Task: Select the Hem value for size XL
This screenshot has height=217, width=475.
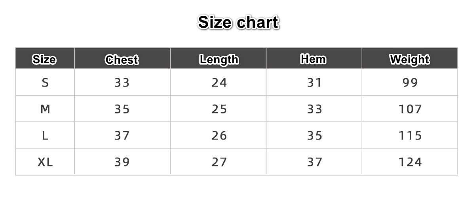Action: tap(314, 162)
